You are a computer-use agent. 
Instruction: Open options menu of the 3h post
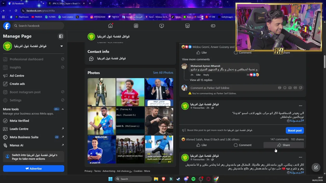pyautogui.click(x=300, y=157)
